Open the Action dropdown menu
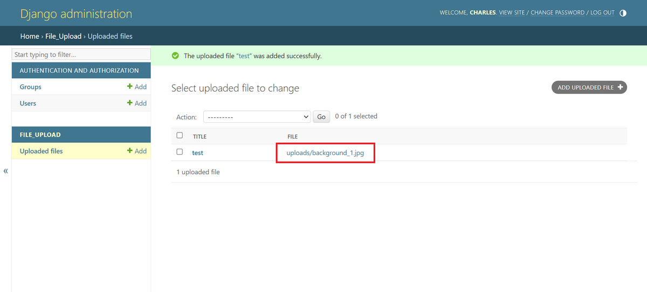 pos(257,116)
